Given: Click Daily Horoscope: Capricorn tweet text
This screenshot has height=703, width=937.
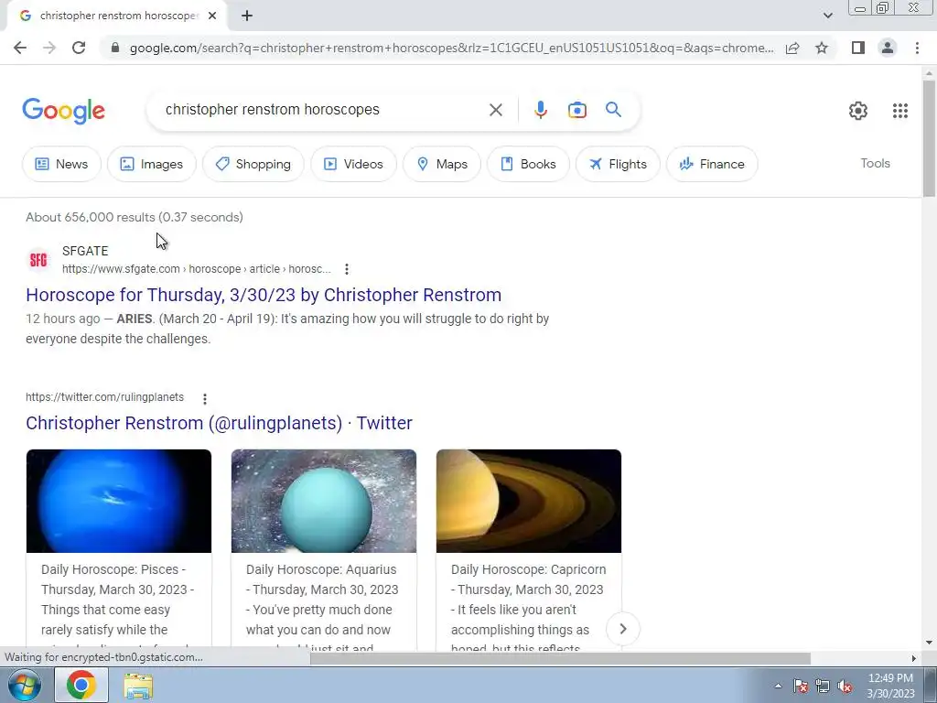Looking at the screenshot, I should (529, 605).
